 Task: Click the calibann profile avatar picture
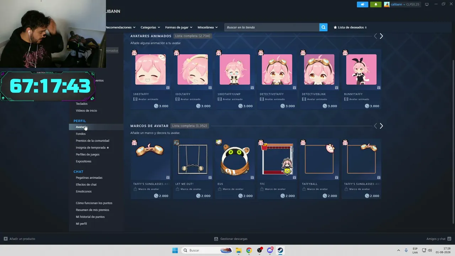[387, 4]
